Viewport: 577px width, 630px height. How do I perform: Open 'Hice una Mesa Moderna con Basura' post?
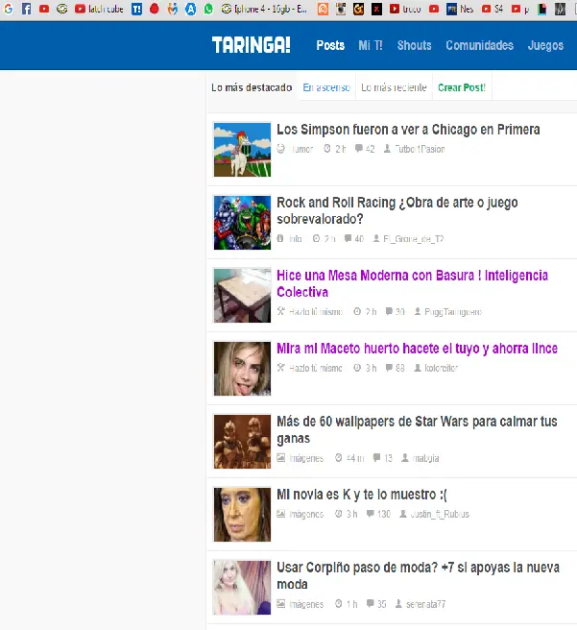tap(413, 283)
